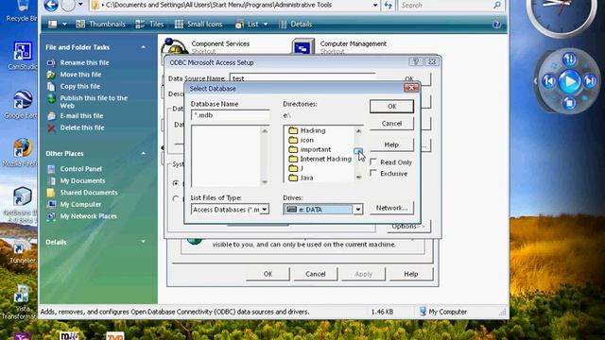Click the media gadget previous track button
This screenshot has width=605, height=340.
pyautogui.click(x=548, y=81)
